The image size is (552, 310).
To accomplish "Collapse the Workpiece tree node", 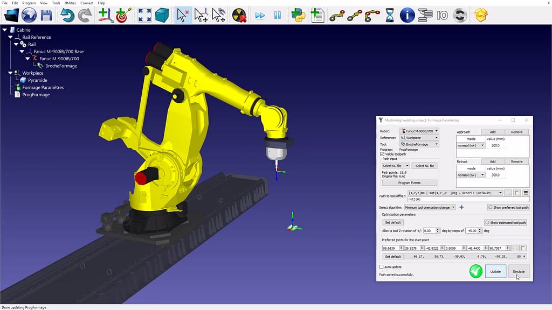I will coord(10,73).
